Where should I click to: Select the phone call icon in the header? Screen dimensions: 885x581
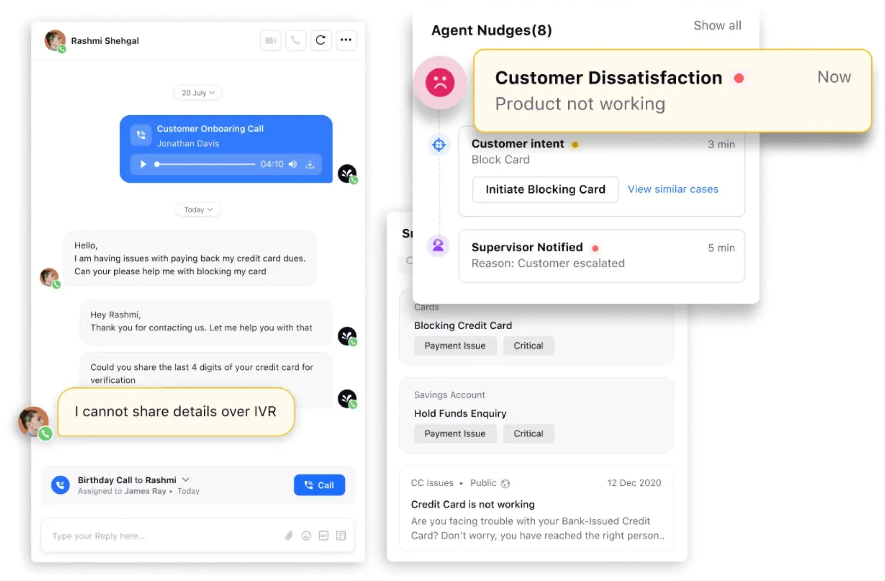[296, 41]
